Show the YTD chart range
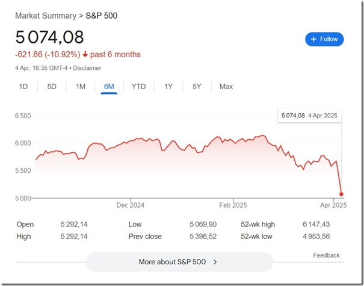The image size is (364, 286). [138, 87]
